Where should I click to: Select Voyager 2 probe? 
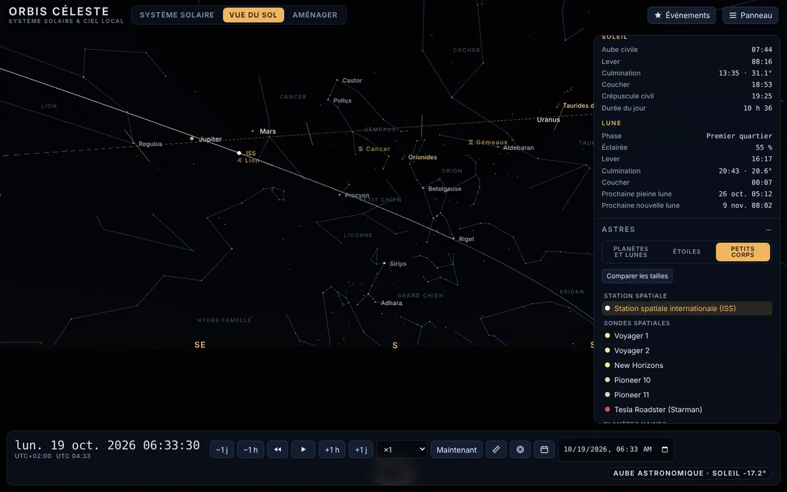click(687, 351)
